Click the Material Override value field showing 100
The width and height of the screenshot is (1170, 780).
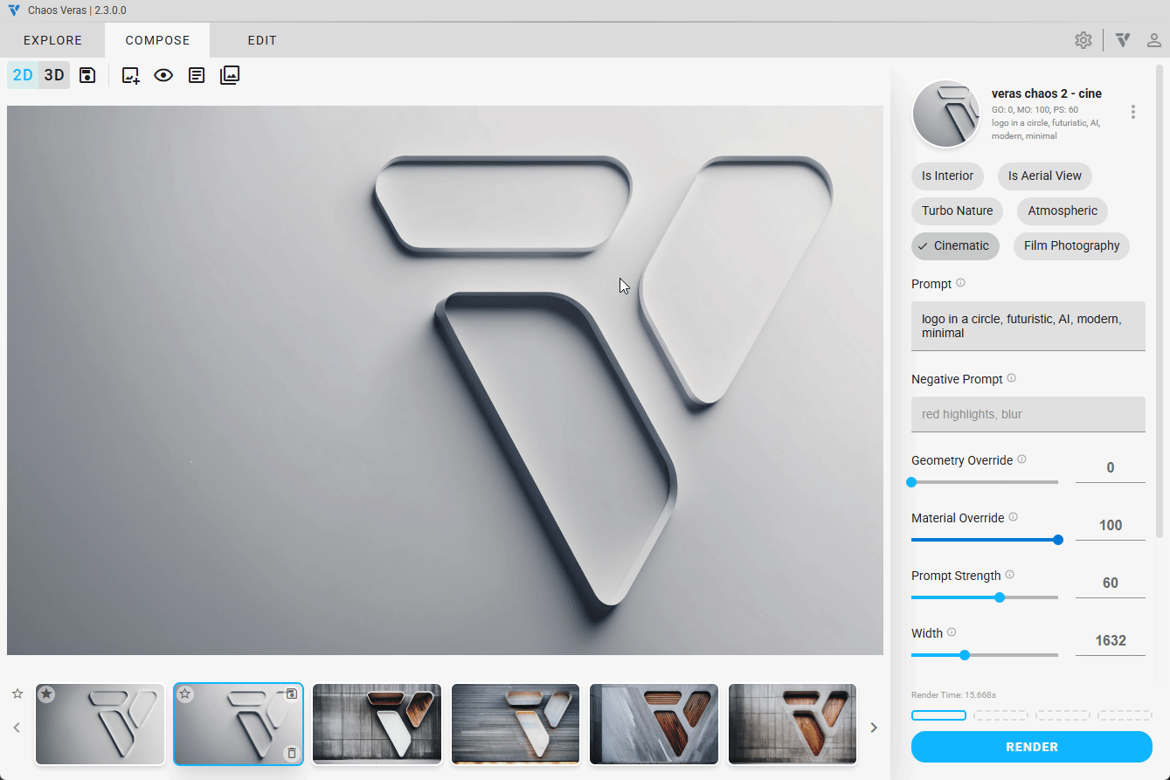(x=1111, y=526)
